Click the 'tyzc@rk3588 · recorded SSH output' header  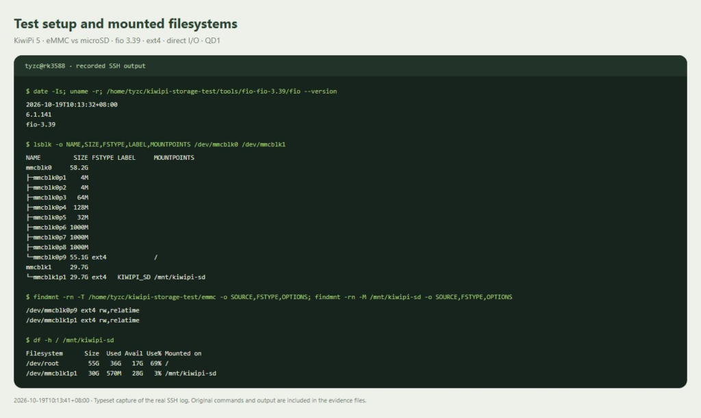point(85,66)
